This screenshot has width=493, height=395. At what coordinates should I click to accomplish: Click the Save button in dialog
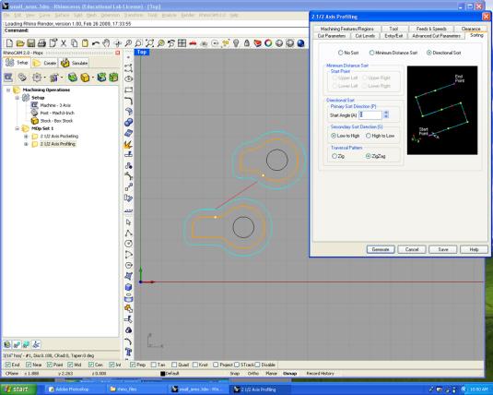[443, 249]
